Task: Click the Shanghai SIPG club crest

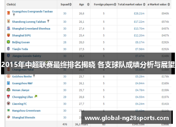Action: click(8, 35)
